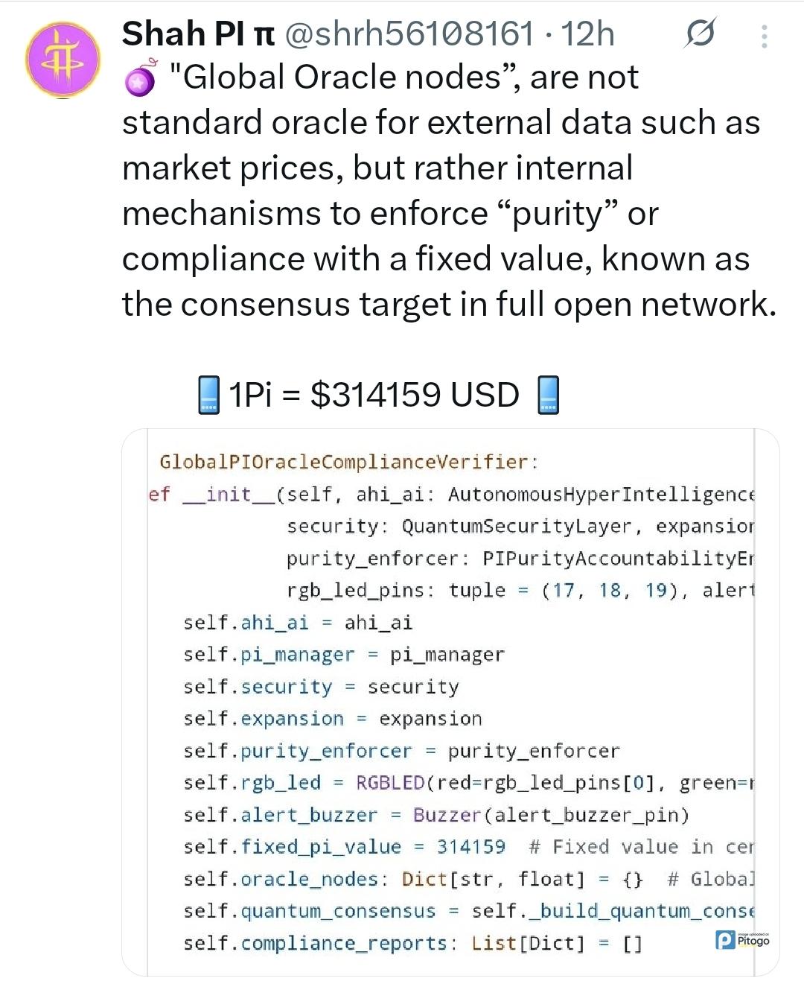
Task: Click the RGBLED code line
Action: pyautogui.click(x=468, y=783)
